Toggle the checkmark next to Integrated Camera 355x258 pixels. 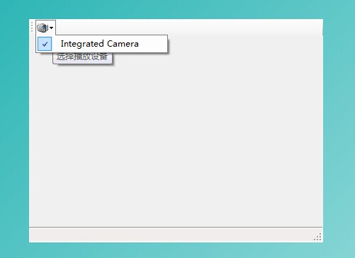point(45,44)
